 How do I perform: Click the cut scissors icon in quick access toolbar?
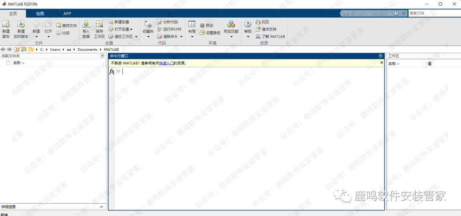click(353, 13)
